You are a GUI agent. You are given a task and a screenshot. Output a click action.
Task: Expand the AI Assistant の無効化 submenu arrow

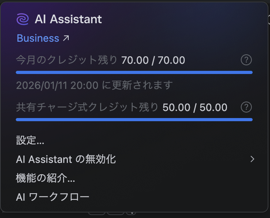pos(252,159)
